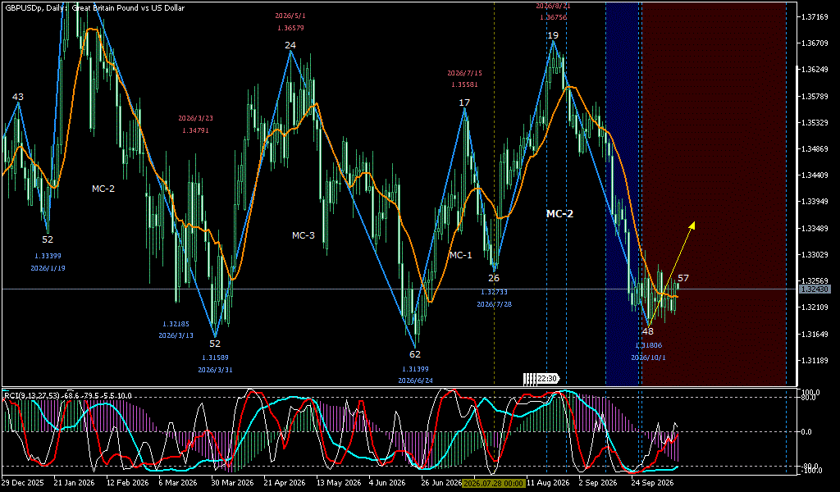This screenshot has height=492, width=840.
Task: Click the '2026/6/24' date label
Action: pos(415,381)
